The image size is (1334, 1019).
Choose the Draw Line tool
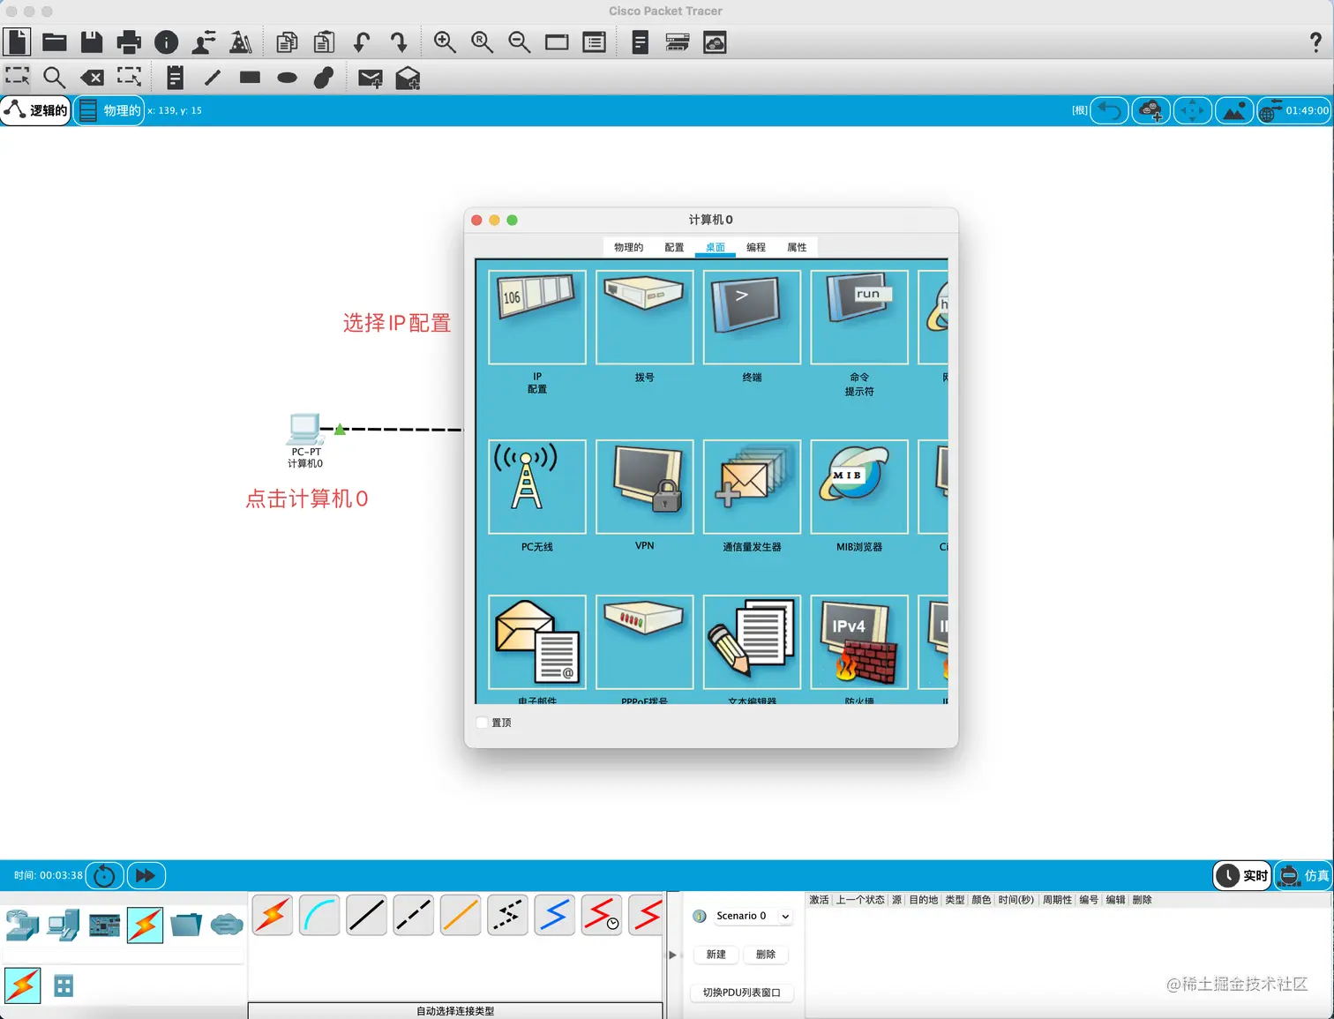(213, 78)
